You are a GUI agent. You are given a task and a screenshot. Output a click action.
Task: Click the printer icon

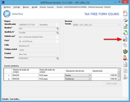click(x=125, y=20)
